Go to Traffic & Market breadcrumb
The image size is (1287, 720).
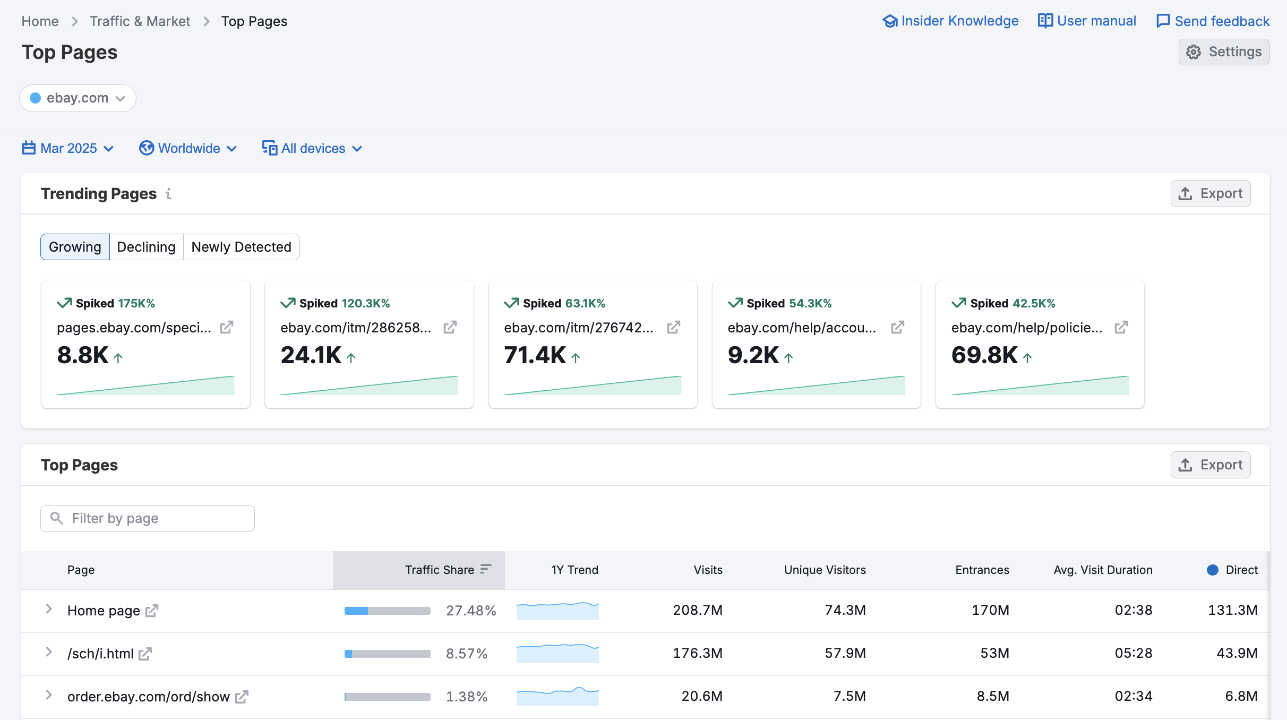(x=140, y=21)
